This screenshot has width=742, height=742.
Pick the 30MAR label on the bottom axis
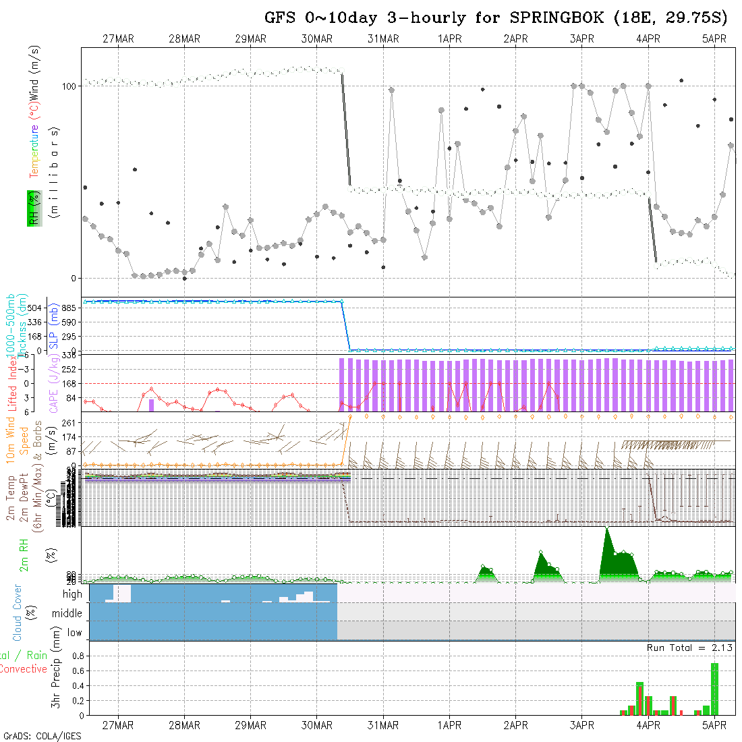pyautogui.click(x=317, y=725)
